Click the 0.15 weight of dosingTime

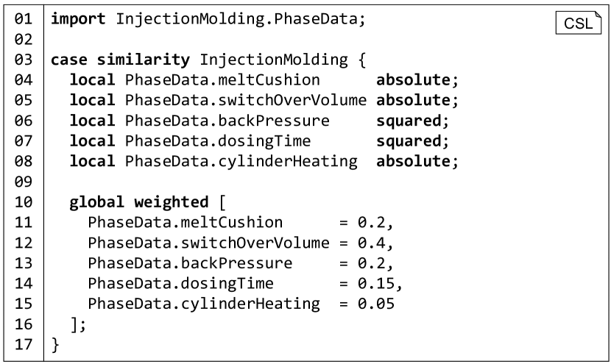[376, 284]
